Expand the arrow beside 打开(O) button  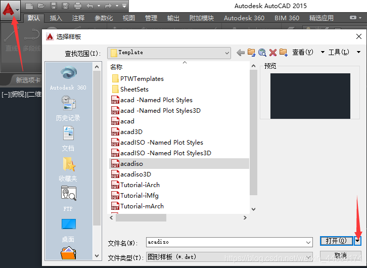357,241
